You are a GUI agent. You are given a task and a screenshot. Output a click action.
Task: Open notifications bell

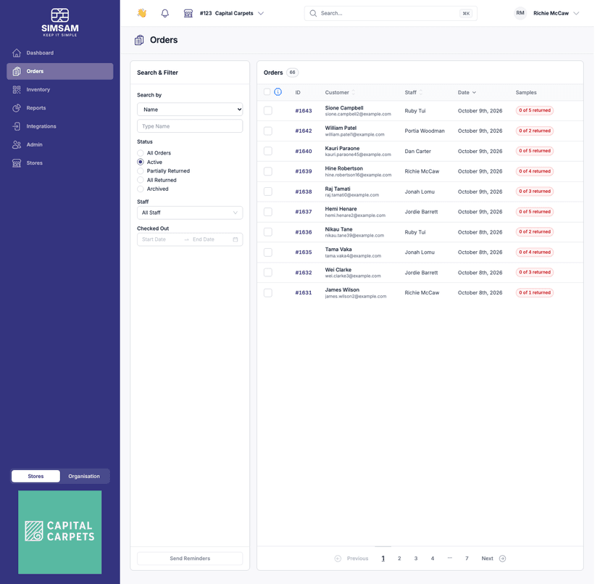(165, 13)
